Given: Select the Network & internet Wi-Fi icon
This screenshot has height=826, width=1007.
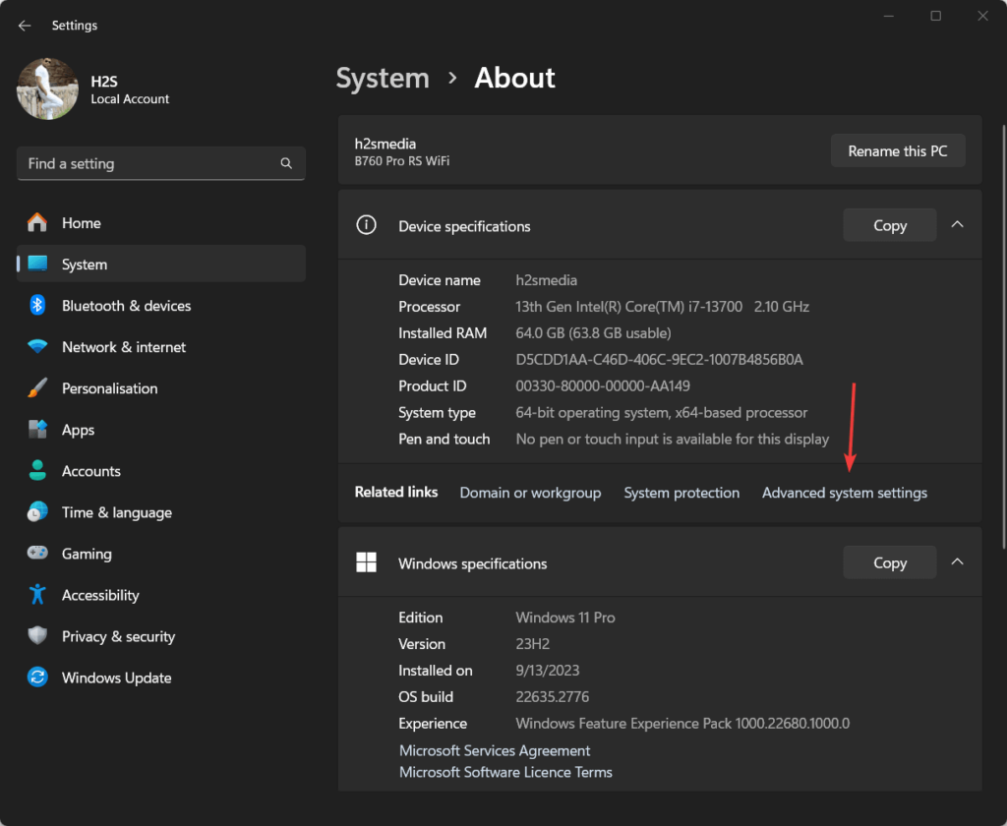Looking at the screenshot, I should tap(37, 347).
